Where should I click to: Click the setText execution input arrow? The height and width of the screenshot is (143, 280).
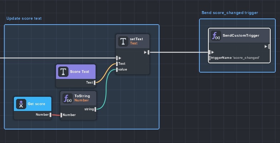119,58
